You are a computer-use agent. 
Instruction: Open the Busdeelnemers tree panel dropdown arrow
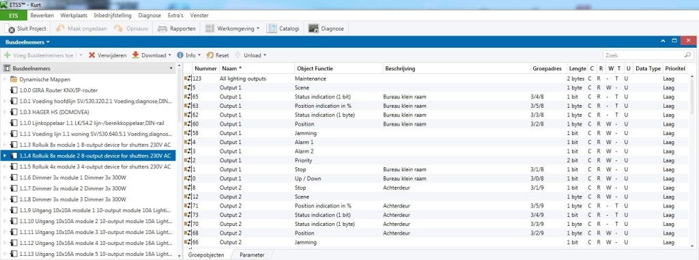171,69
